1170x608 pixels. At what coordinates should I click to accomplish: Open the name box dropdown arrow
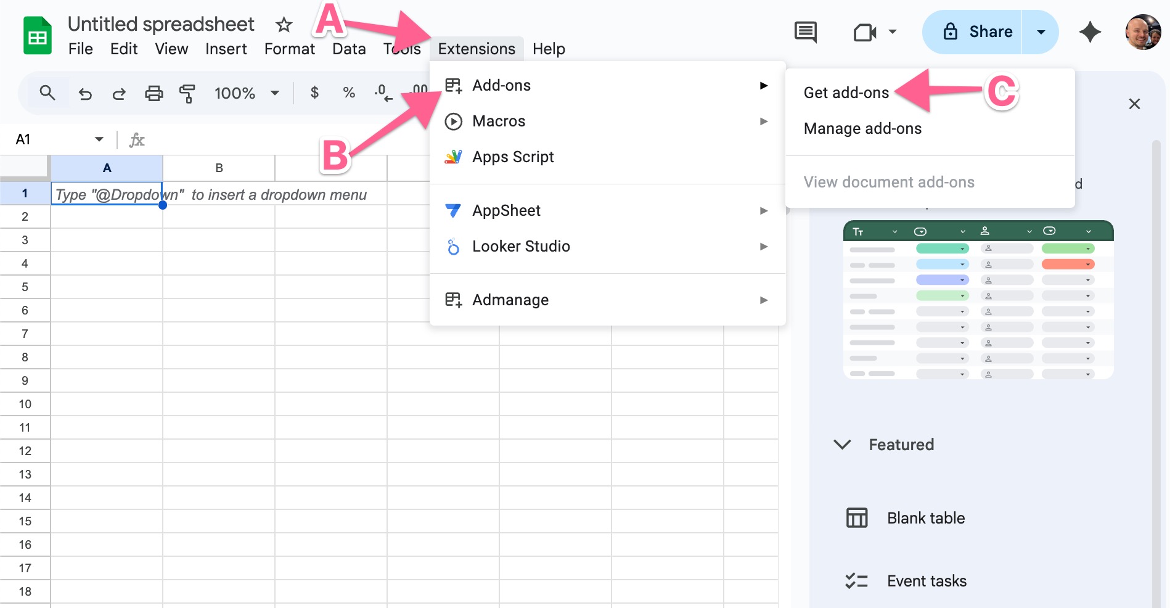coord(99,139)
